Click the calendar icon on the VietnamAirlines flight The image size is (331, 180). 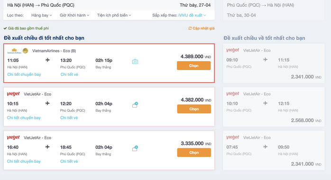(135, 62)
